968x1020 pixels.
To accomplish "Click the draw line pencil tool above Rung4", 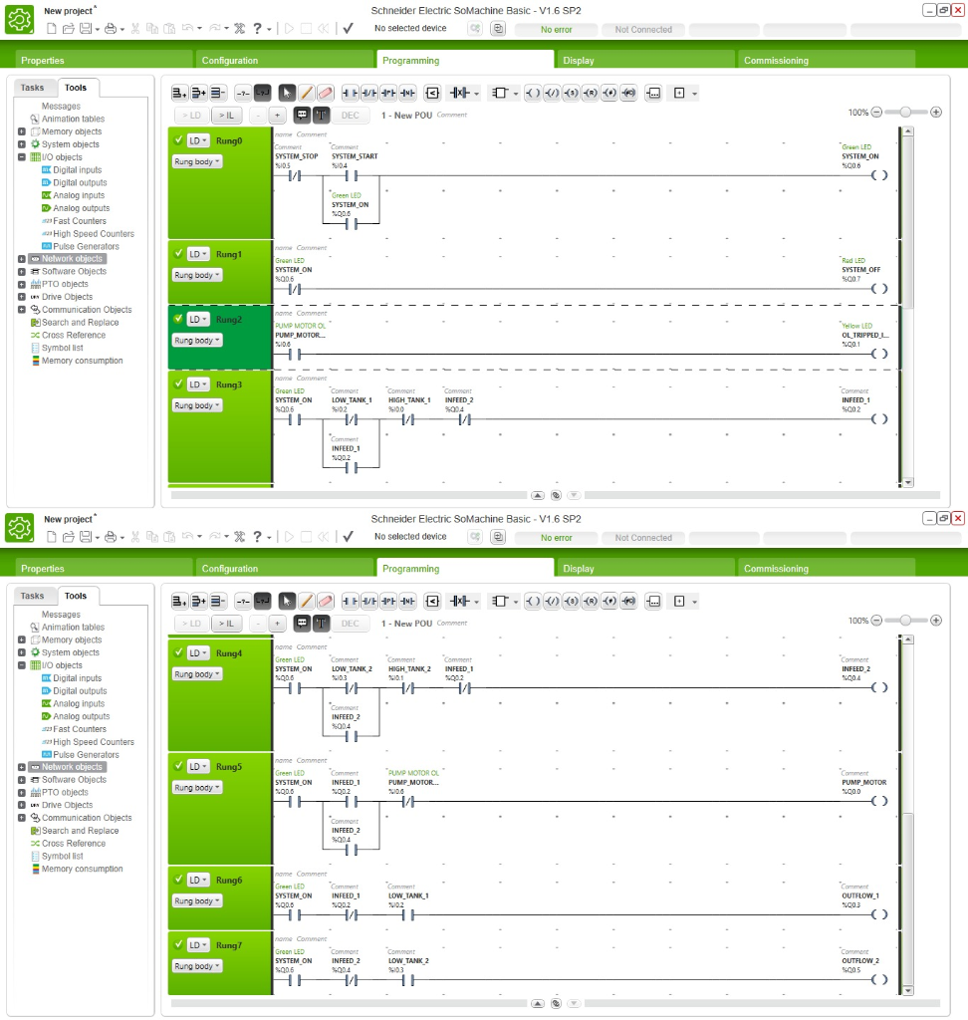I will pyautogui.click(x=307, y=601).
